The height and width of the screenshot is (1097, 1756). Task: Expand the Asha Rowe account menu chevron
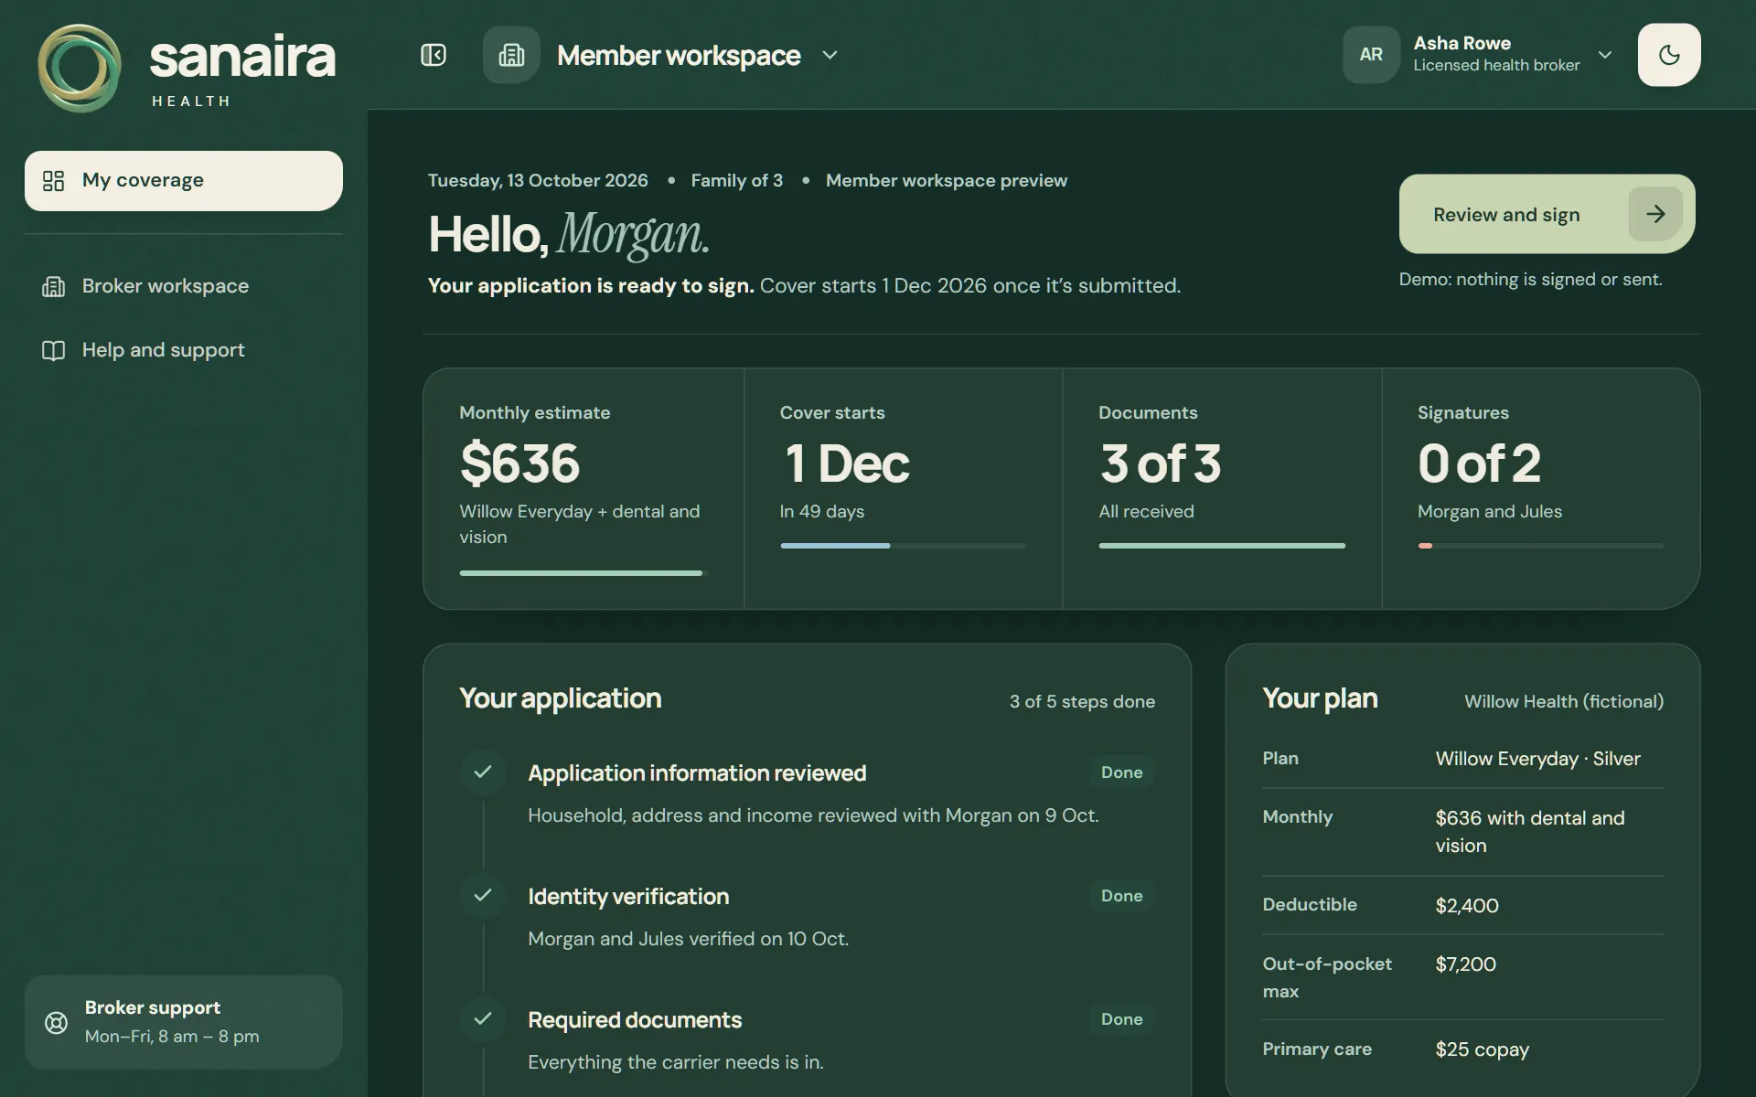pos(1605,55)
